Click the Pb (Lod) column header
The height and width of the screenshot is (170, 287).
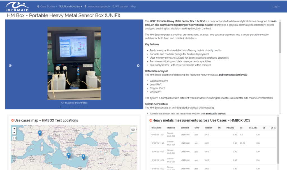coord(230,128)
